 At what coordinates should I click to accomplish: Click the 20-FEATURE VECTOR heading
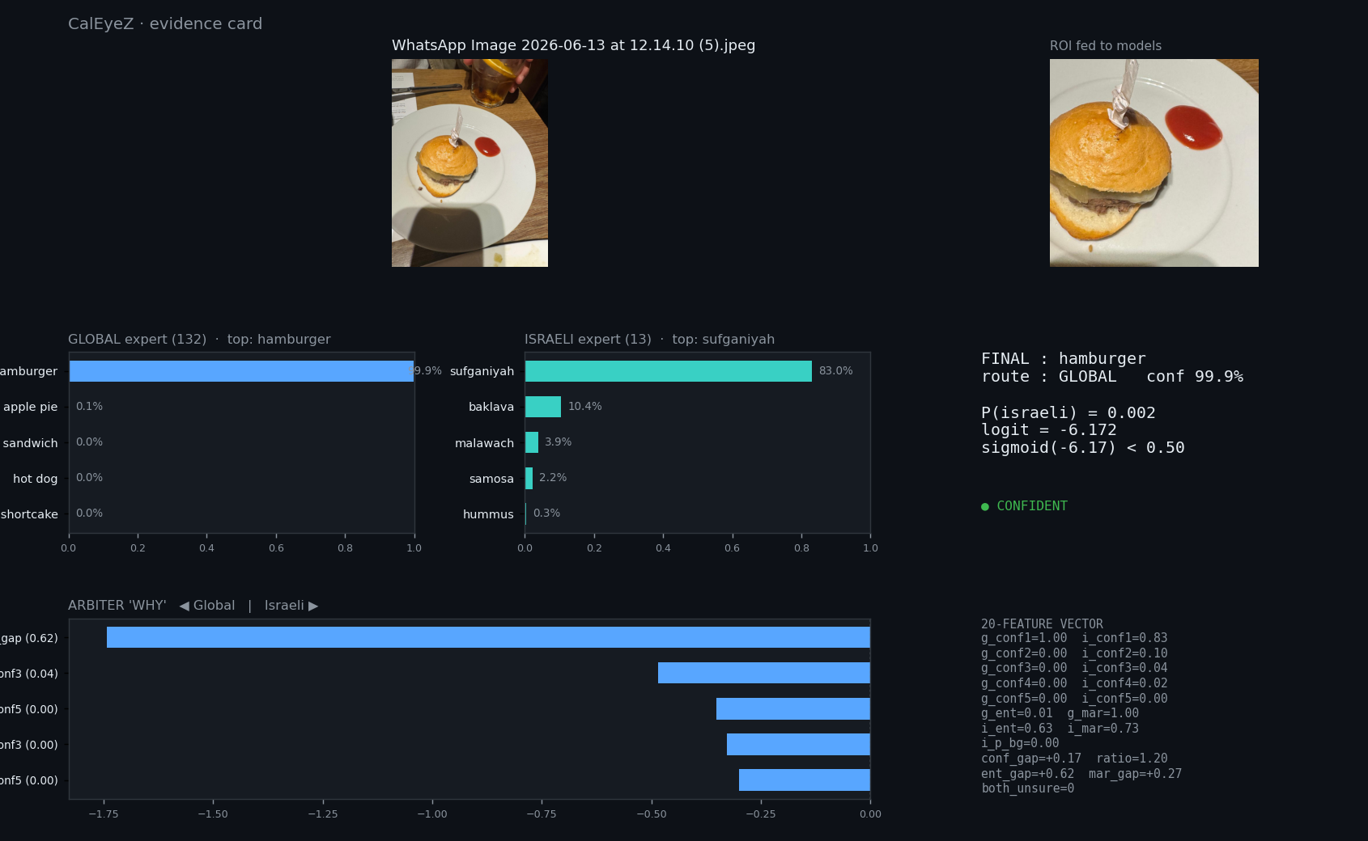[1042, 623]
